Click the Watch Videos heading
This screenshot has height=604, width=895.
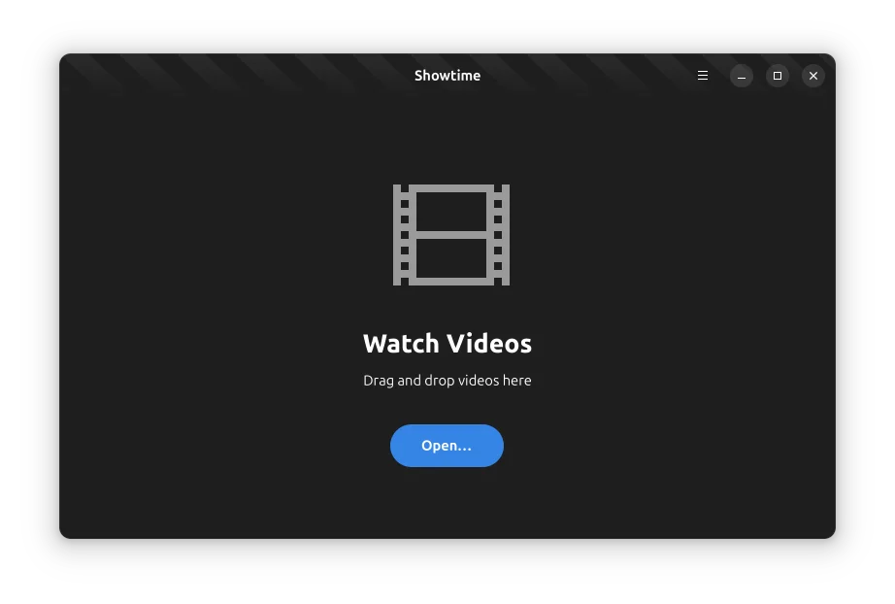[447, 344]
